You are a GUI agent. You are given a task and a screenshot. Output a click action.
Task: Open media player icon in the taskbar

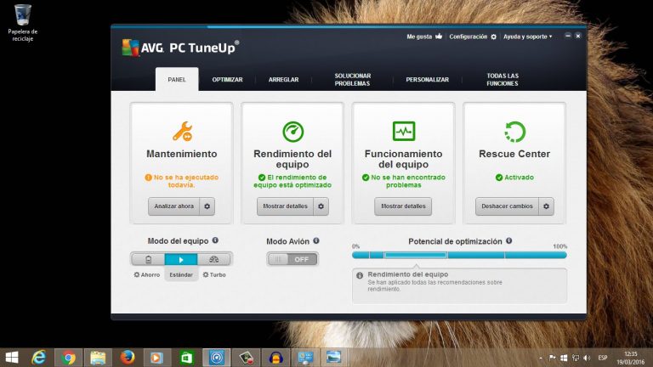click(157, 358)
